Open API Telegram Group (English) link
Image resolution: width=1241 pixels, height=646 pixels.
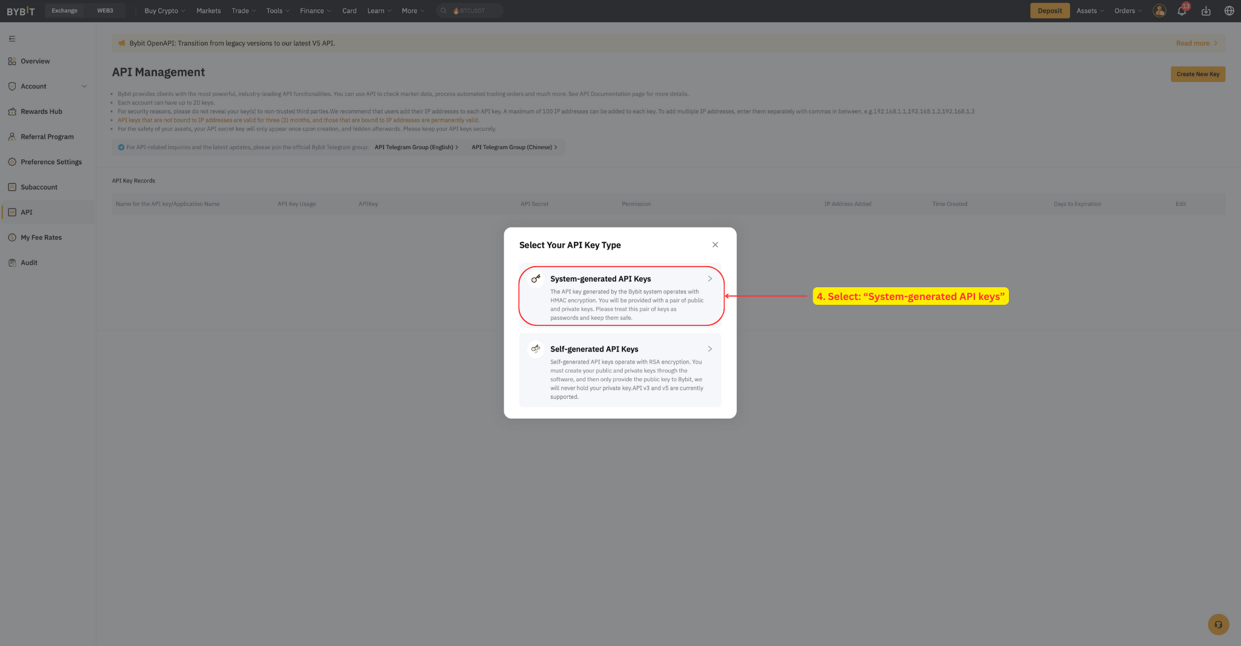[416, 147]
